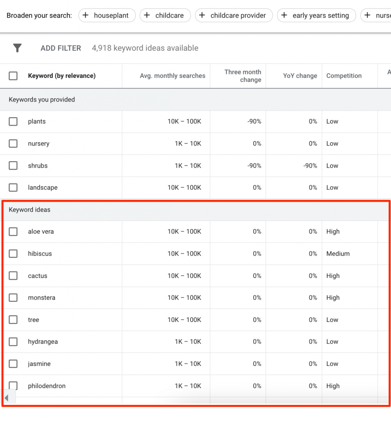The height and width of the screenshot is (421, 391).
Task: Select the aloe vera keyword checkbox
Action: pyautogui.click(x=13, y=232)
